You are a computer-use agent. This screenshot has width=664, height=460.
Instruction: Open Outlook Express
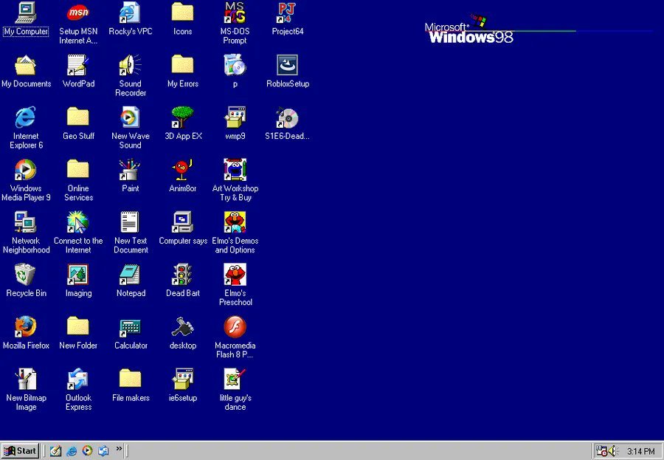pos(77,380)
